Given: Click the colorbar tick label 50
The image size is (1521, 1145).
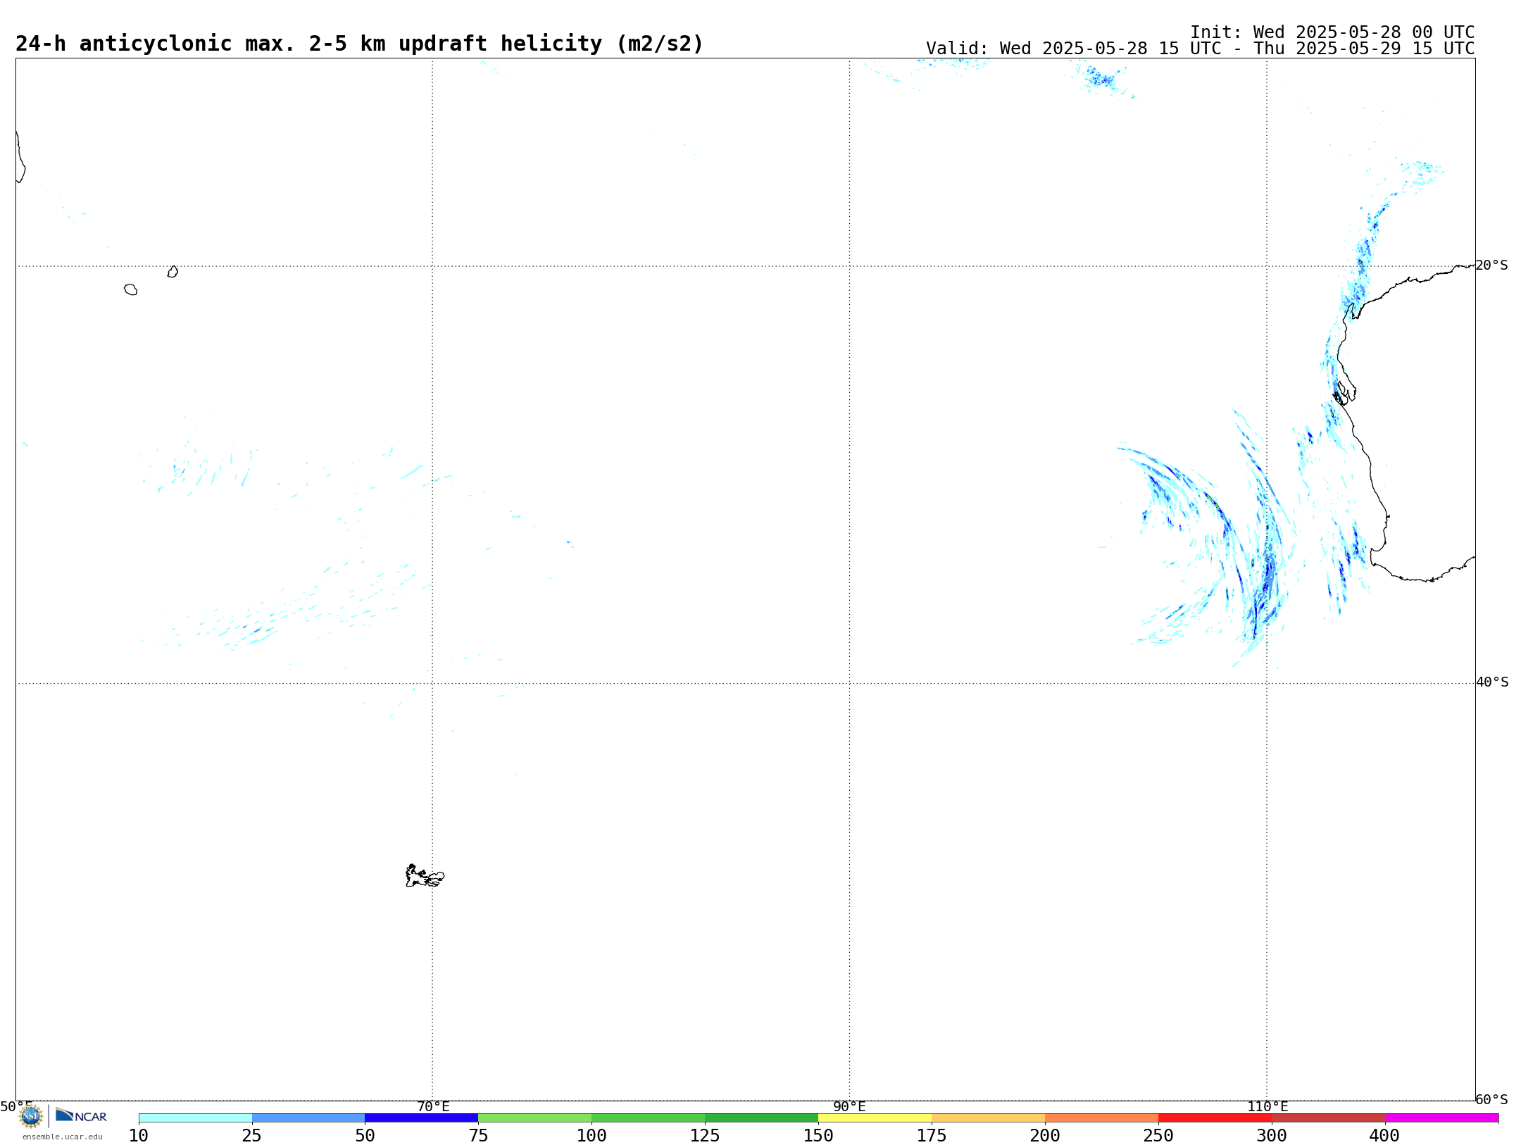Looking at the screenshot, I should pyautogui.click(x=365, y=1135).
